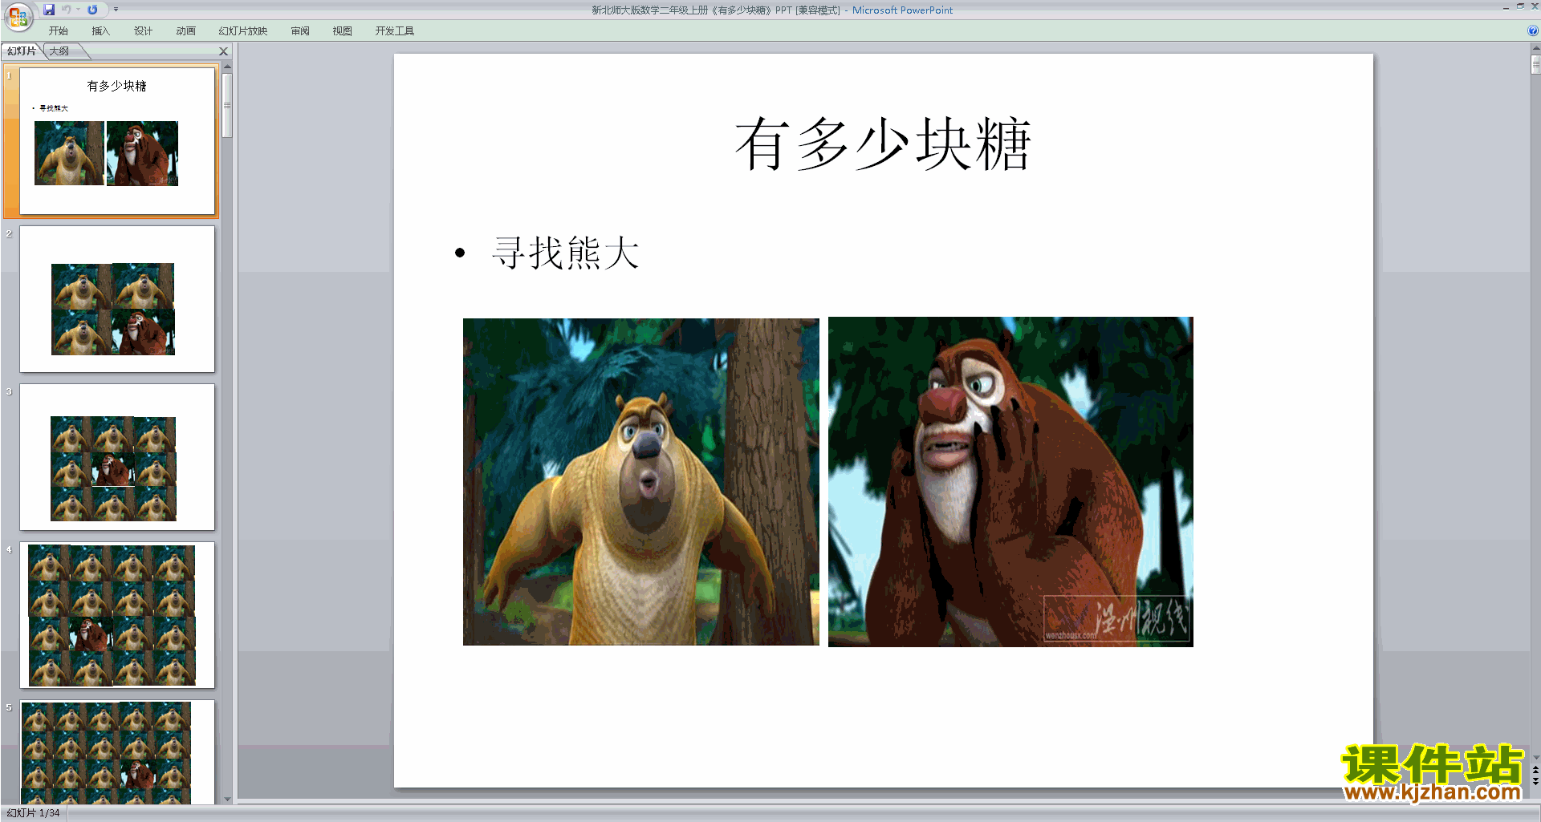The image size is (1541, 822).
Task: Click the 幻灯片 1/34 status bar indicator
Action: tap(34, 813)
